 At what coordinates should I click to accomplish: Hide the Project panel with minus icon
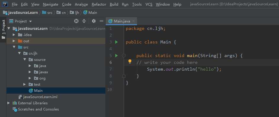tap(101, 21)
